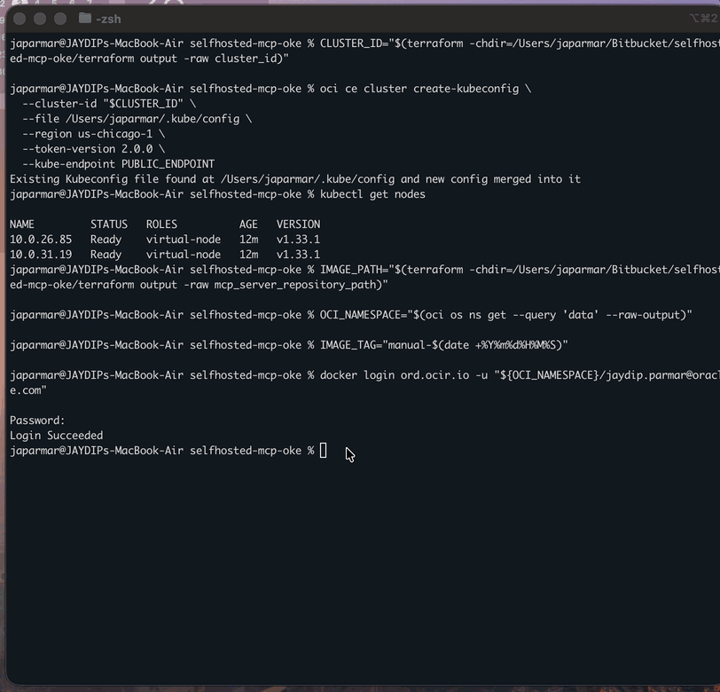The width and height of the screenshot is (720, 692).
Task: Click the green full-screen traffic light icon
Action: [59, 17]
